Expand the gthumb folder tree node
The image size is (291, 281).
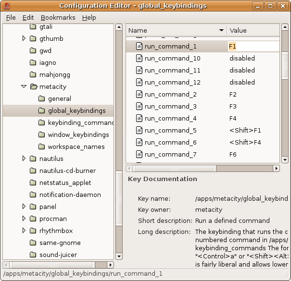(24, 38)
